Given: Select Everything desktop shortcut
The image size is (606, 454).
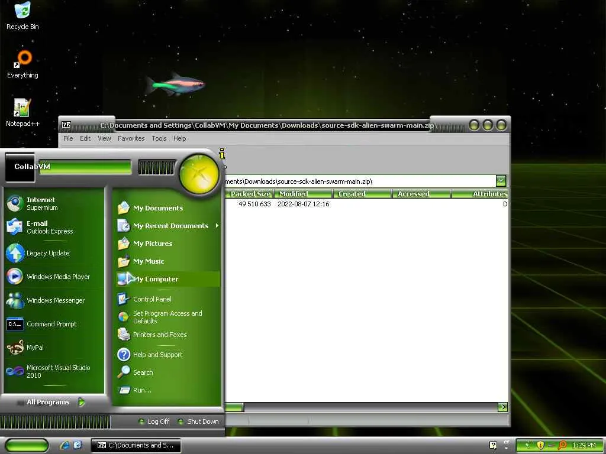Looking at the screenshot, I should click(x=22, y=64).
